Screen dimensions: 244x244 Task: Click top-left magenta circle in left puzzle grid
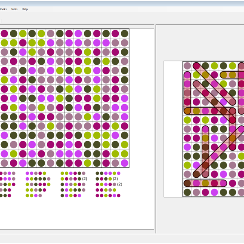point(4,33)
